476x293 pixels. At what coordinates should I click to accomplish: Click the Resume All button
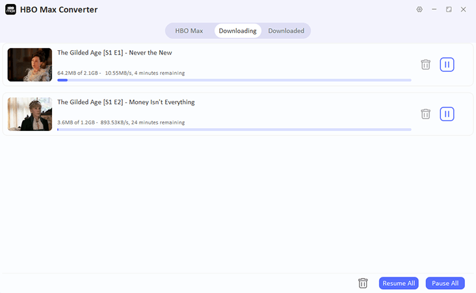399,283
